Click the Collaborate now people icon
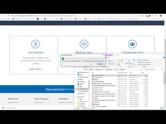The width and height of the screenshot is (166, 124). (x=132, y=44)
